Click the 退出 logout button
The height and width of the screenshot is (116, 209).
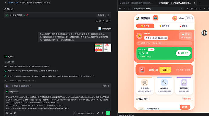pyautogui.click(x=189, y=18)
